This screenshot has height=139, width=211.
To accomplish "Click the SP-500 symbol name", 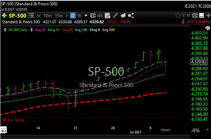I will [x=18, y=16].
